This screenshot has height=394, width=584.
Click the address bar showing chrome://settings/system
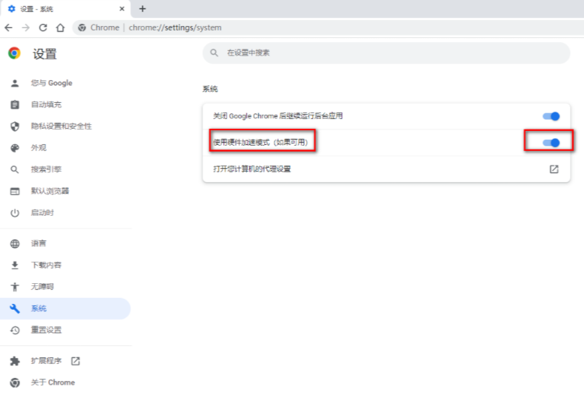328,27
